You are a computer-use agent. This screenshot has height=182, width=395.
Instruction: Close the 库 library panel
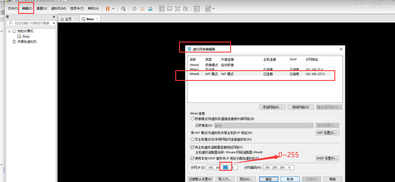point(54,17)
